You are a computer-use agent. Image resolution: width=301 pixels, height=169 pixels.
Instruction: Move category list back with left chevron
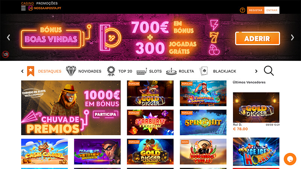pos(22,71)
